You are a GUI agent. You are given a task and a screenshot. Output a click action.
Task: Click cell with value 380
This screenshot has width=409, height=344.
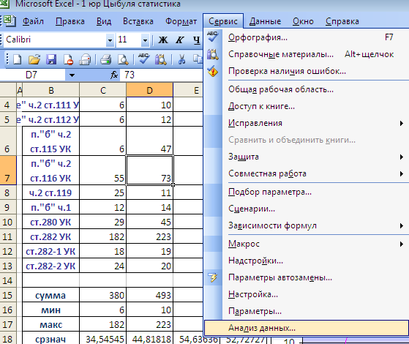point(102,295)
